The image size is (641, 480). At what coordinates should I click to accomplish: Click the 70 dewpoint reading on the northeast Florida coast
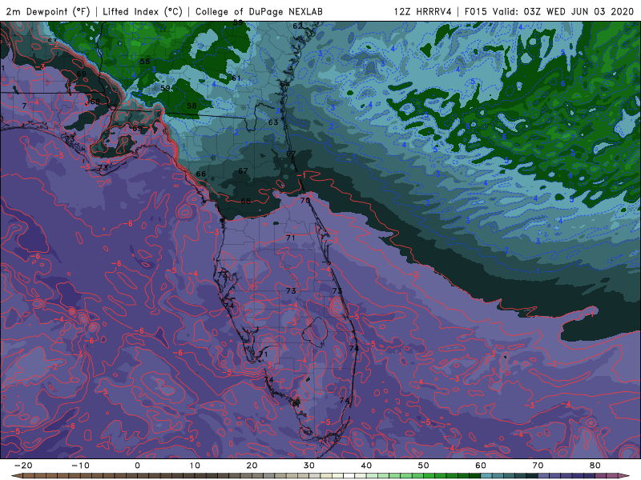point(305,201)
